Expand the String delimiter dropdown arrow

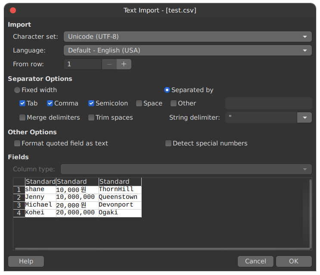pyautogui.click(x=304, y=117)
